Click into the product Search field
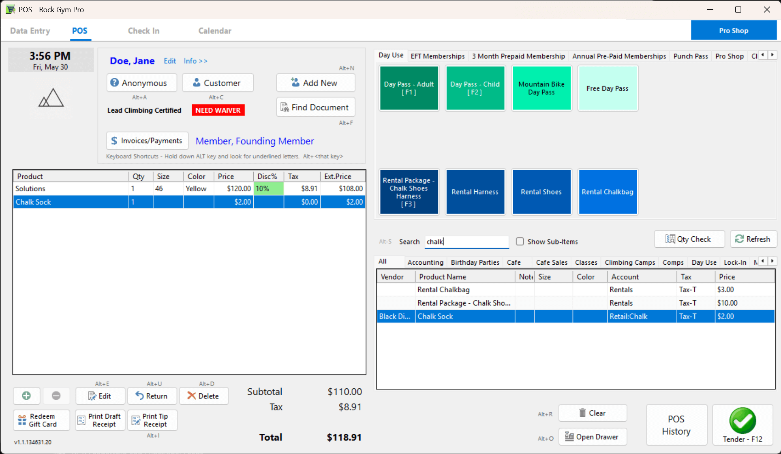 point(466,242)
